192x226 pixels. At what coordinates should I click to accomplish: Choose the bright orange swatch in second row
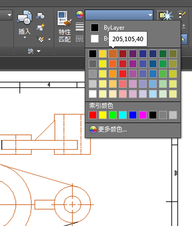(113, 64)
